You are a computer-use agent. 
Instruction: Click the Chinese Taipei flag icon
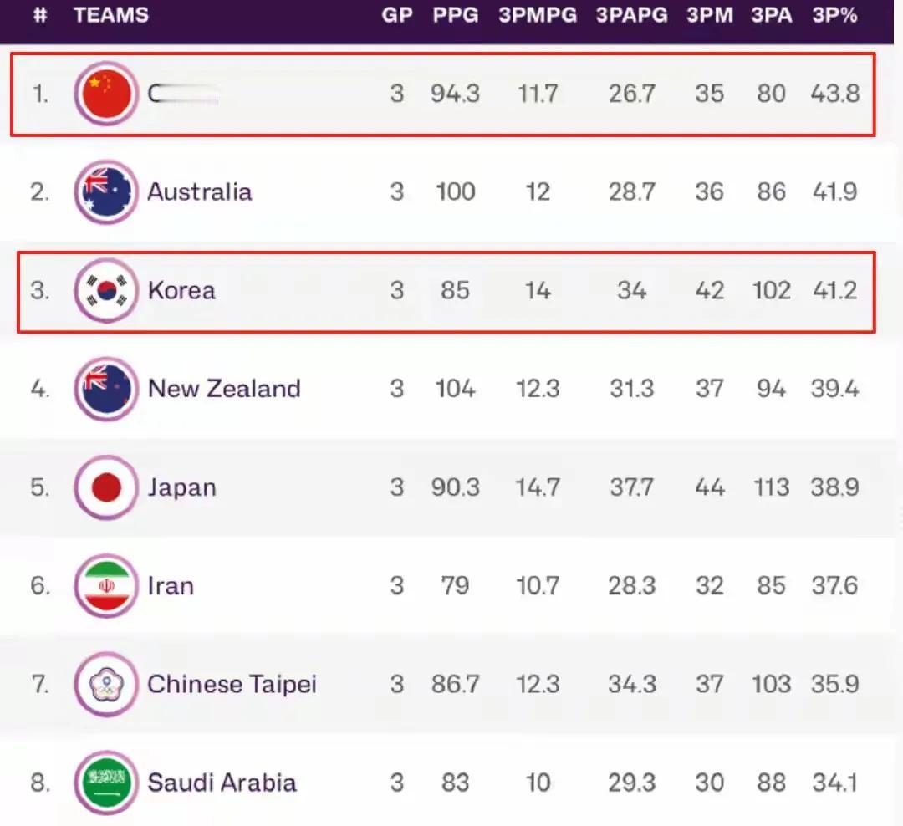pyautogui.click(x=106, y=685)
